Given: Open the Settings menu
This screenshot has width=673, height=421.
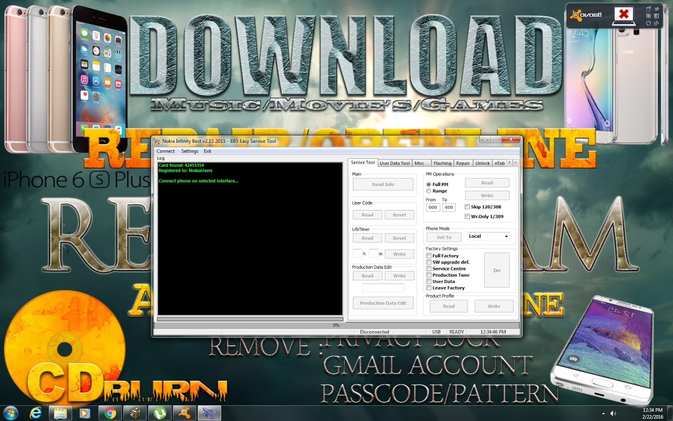Looking at the screenshot, I should [x=190, y=151].
